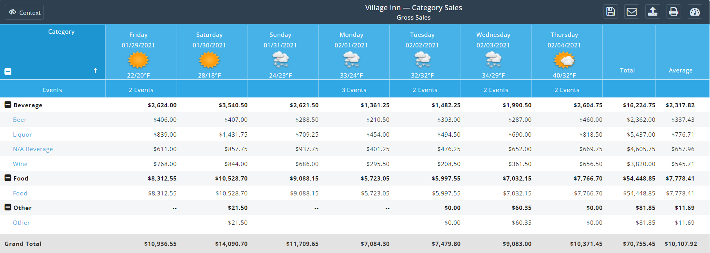Click the export upload icon
The width and height of the screenshot is (710, 253).
click(x=652, y=12)
